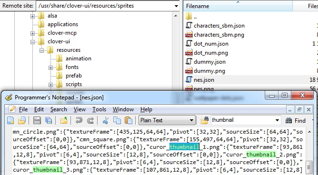Click the Cut scissors icon
Viewport: 318px width, 175px height.
coord(106,120)
